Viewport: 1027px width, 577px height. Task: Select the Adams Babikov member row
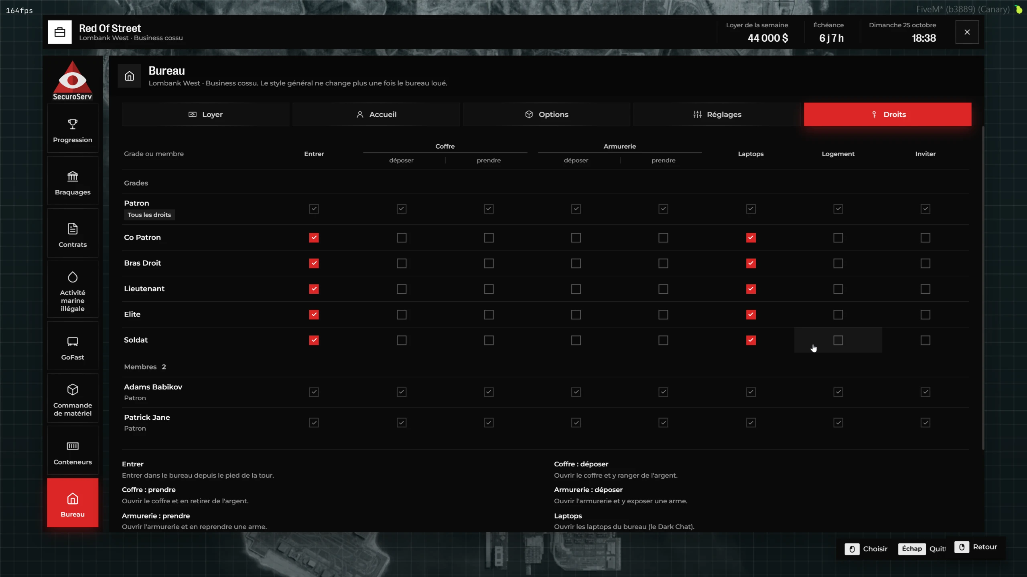pyautogui.click(x=546, y=392)
